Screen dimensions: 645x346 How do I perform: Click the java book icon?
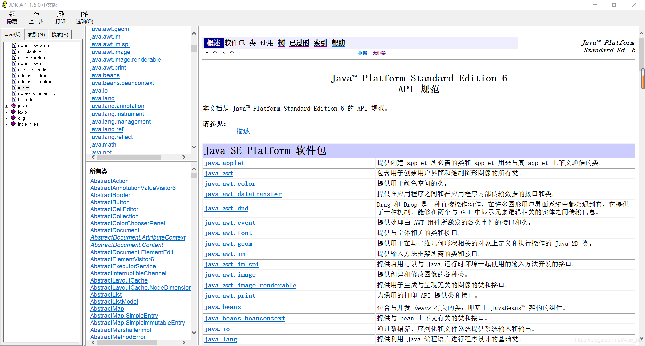pos(14,106)
